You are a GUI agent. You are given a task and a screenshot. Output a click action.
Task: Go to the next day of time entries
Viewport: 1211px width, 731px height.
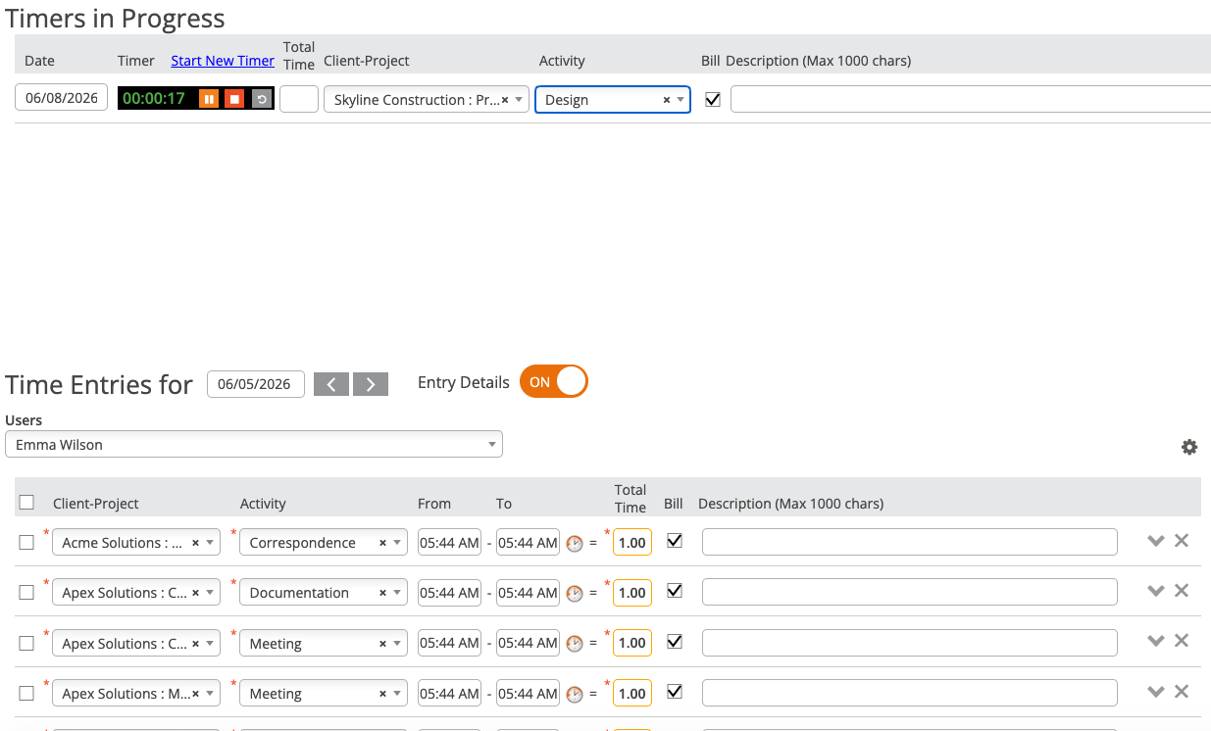[371, 384]
